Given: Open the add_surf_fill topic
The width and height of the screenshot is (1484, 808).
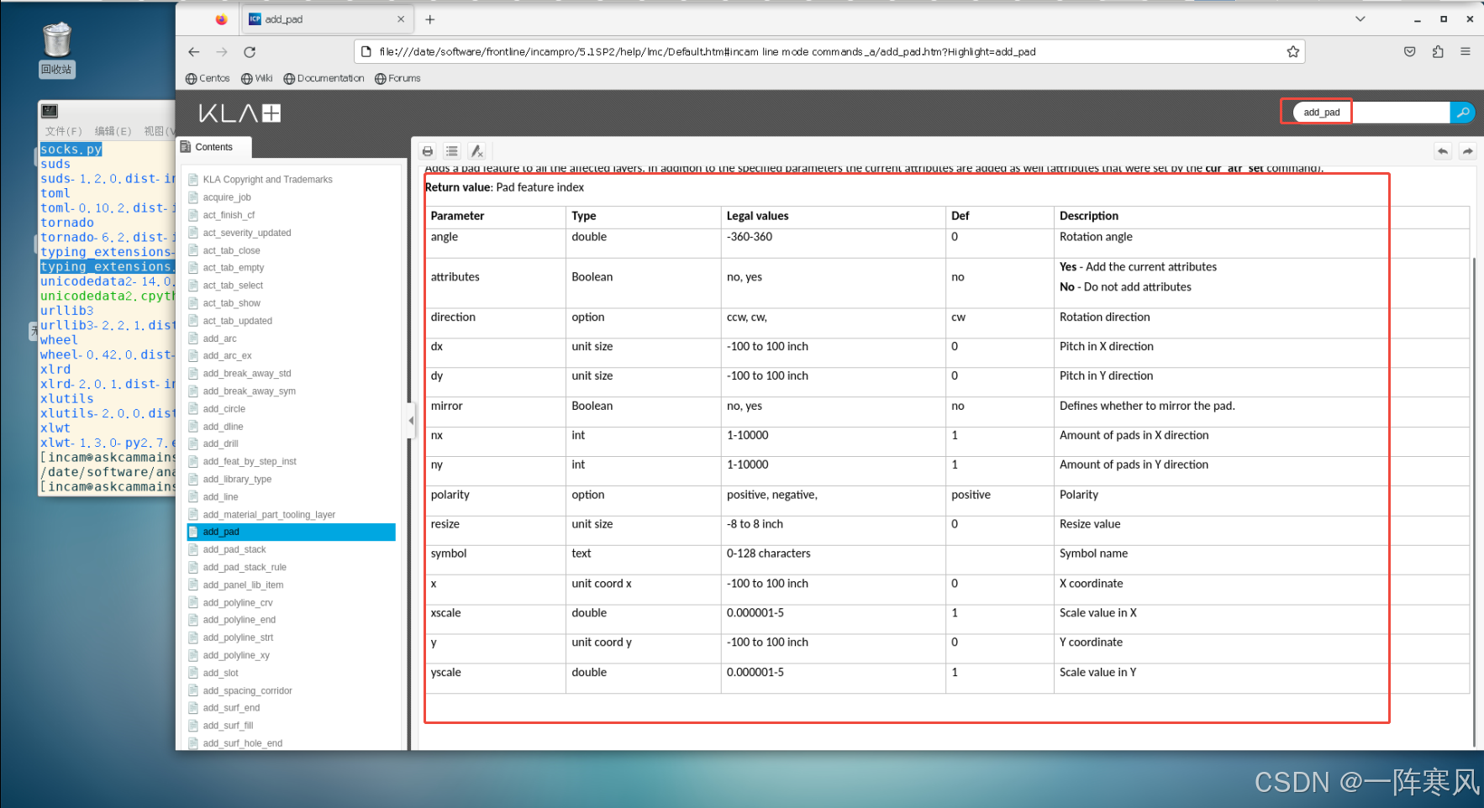Looking at the screenshot, I should click(228, 726).
